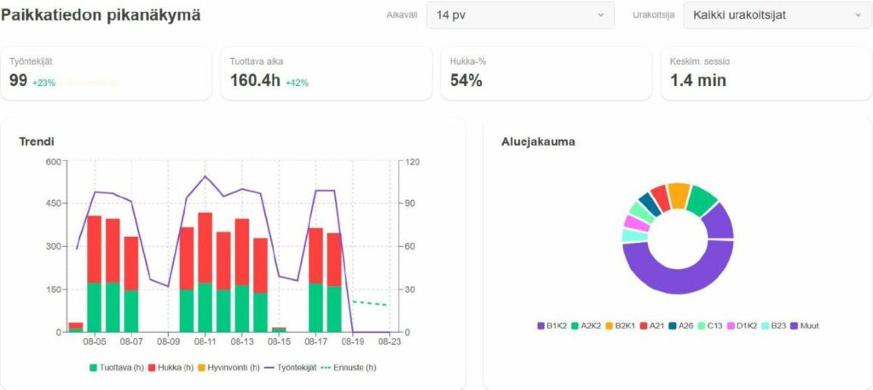The width and height of the screenshot is (873, 390).
Task: Toggle A2K2 legend entry in Aluejakauma
Action: 586,325
